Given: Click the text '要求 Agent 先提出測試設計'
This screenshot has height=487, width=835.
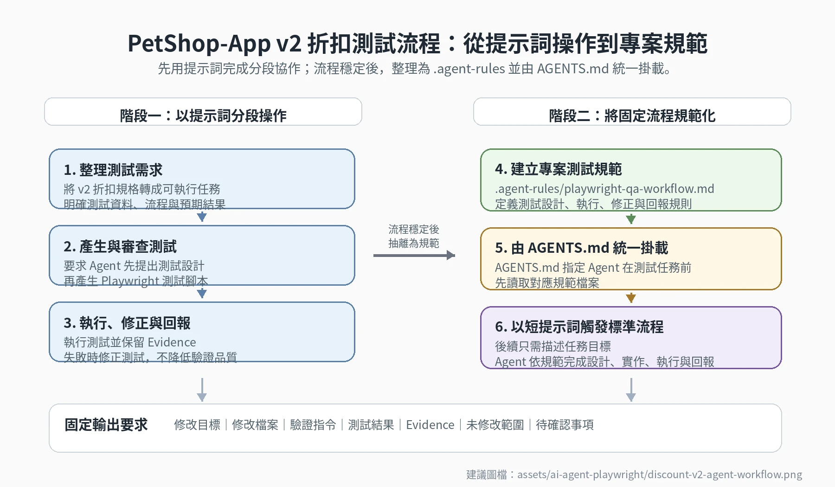Looking at the screenshot, I should 134,266.
